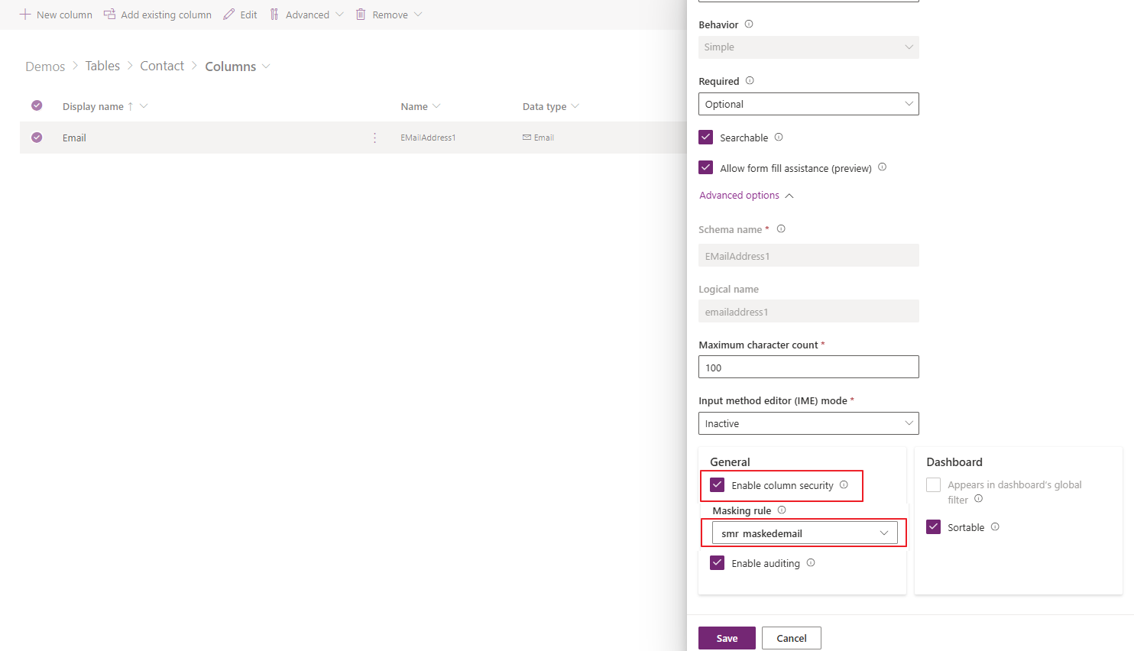The image size is (1134, 651).
Task: Open the Columns breadcrumb chevron menu
Action: [x=264, y=66]
